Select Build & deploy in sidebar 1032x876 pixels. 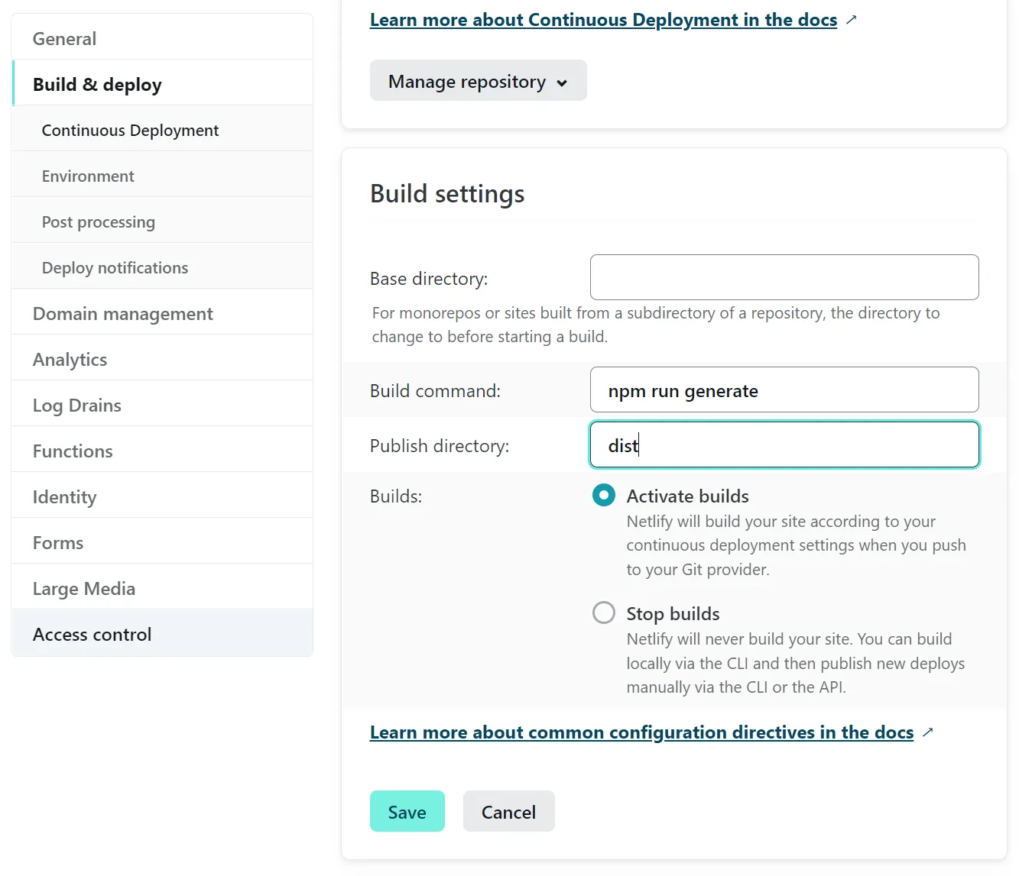(162, 84)
